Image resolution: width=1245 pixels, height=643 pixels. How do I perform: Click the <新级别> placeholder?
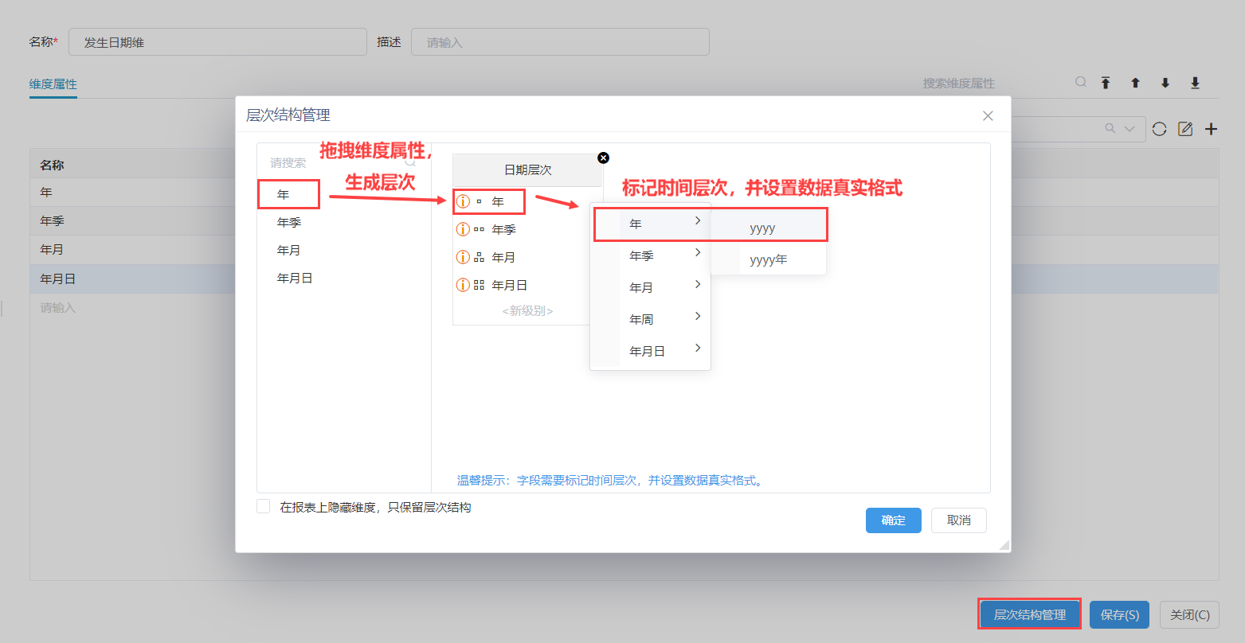(527, 310)
